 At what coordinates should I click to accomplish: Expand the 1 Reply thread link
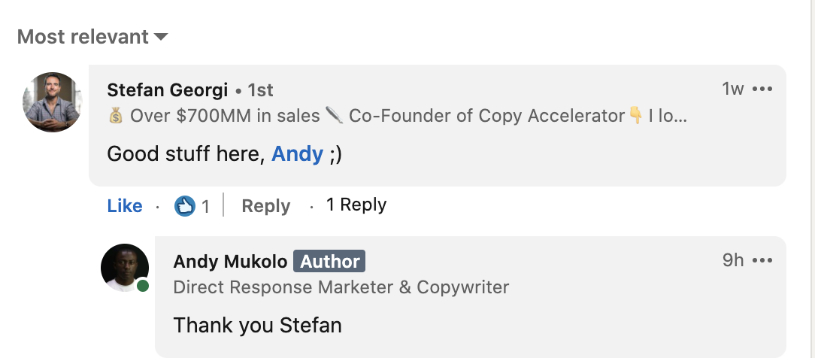tap(356, 205)
